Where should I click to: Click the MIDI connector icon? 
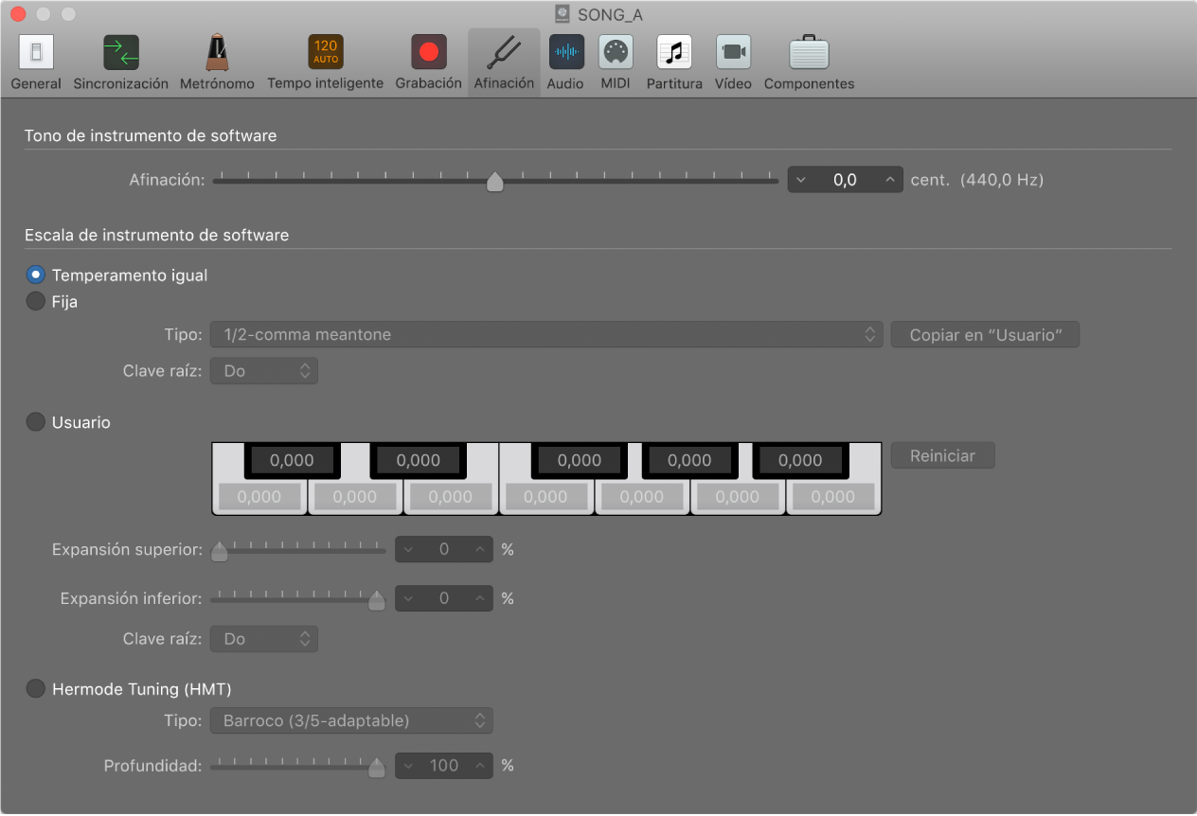click(616, 53)
